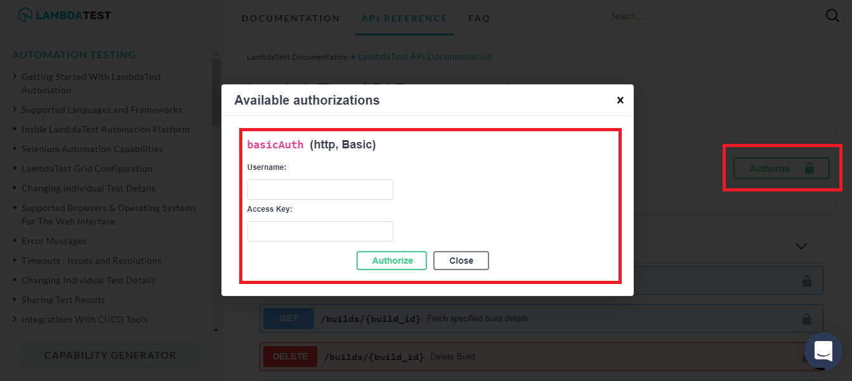Open the FAQ tab

click(479, 18)
